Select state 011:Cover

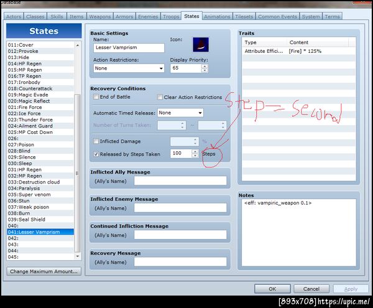[x=40, y=45]
